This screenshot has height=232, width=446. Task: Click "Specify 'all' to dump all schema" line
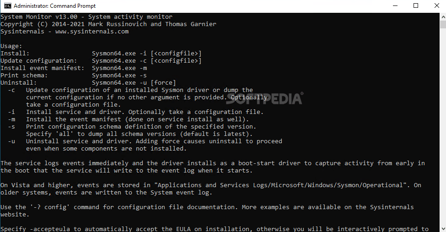click(x=140, y=134)
